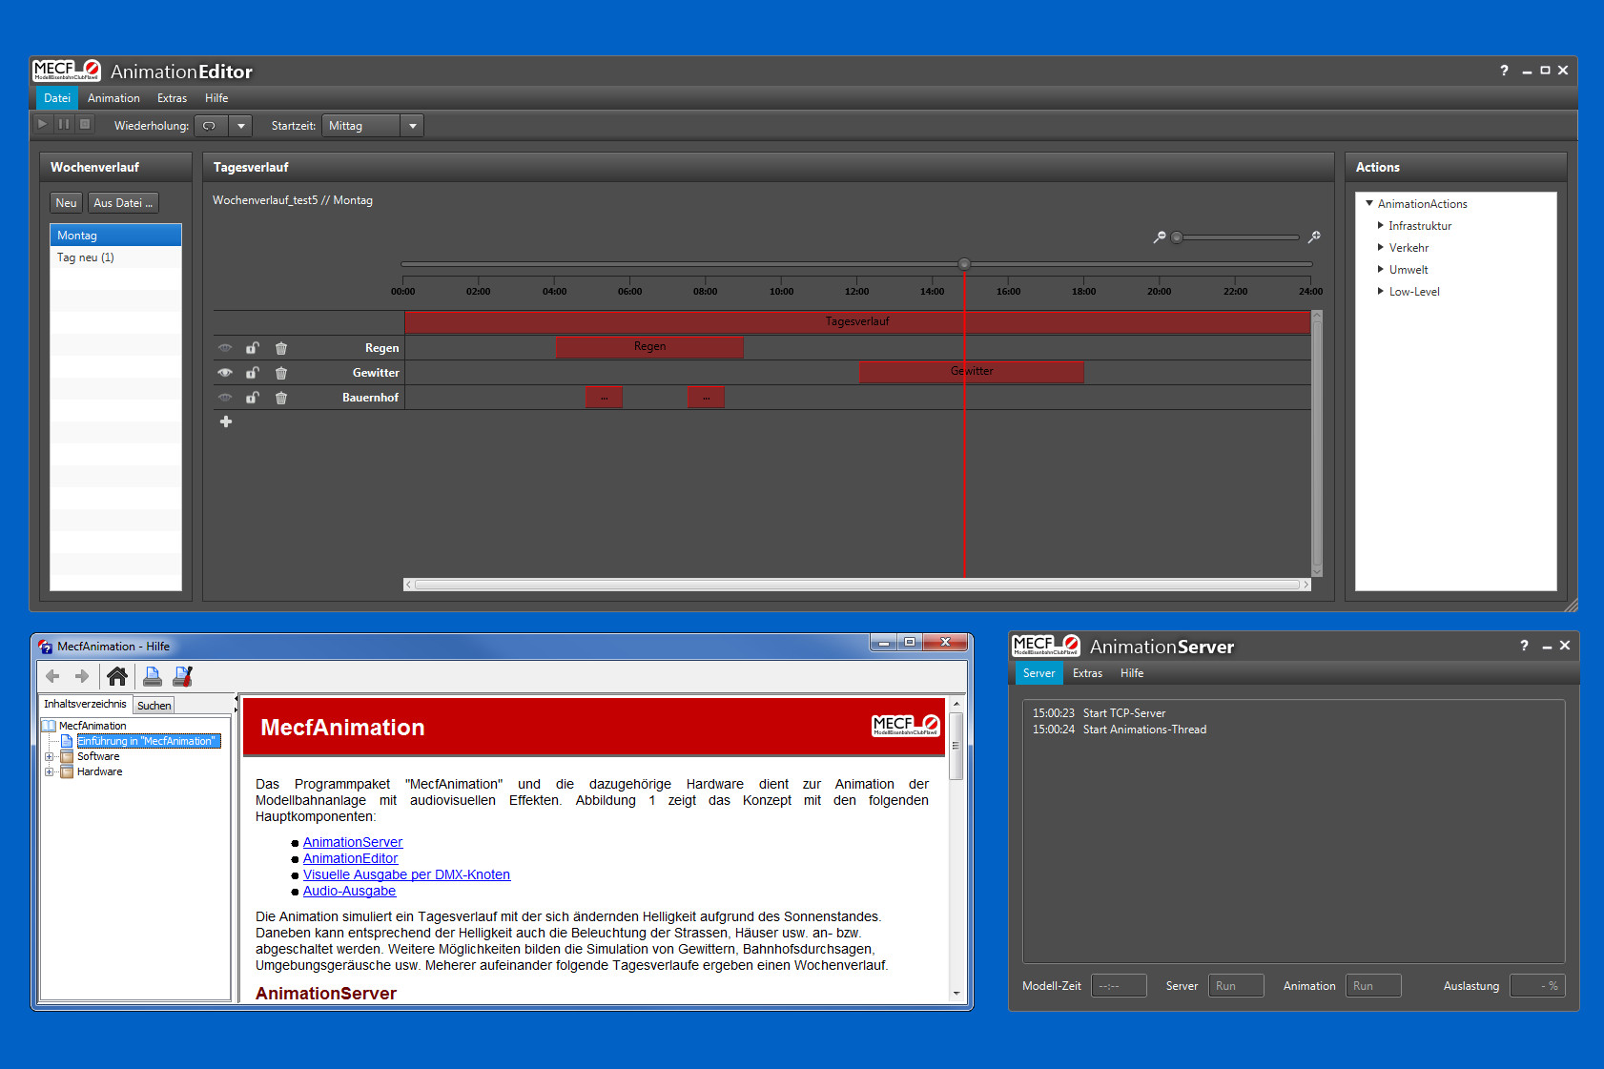Open the Server menu in AnimationServer
The image size is (1604, 1069).
pyautogui.click(x=1038, y=673)
